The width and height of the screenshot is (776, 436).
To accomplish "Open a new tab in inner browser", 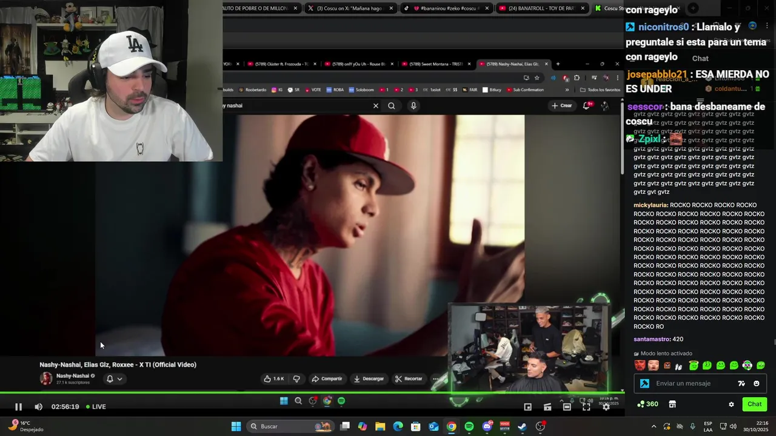I will [558, 64].
